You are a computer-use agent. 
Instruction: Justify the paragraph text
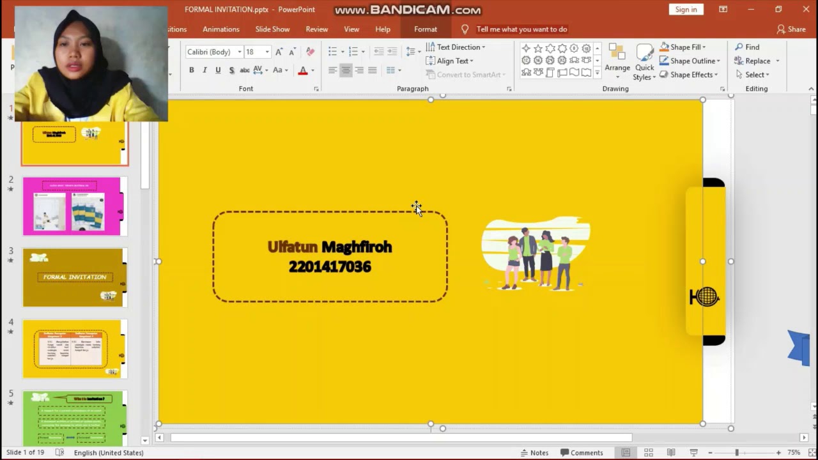coord(373,70)
